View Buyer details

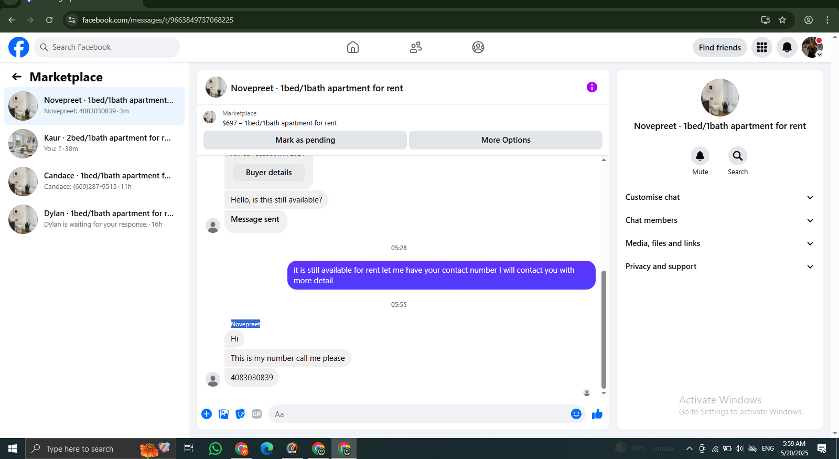(x=269, y=173)
